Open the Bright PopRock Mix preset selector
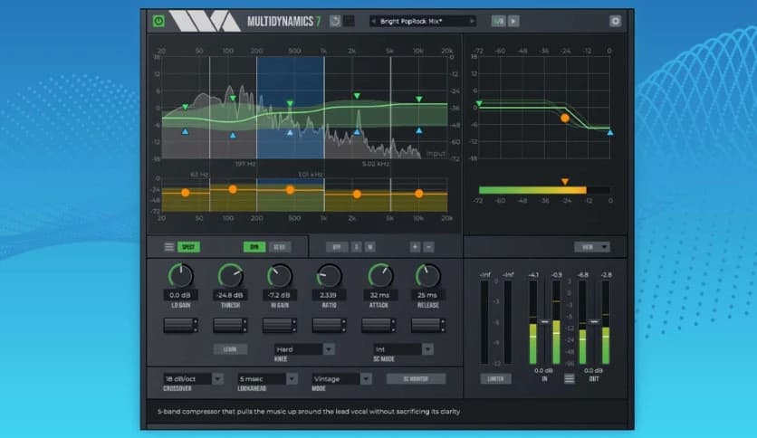757x438 pixels. tap(423, 21)
